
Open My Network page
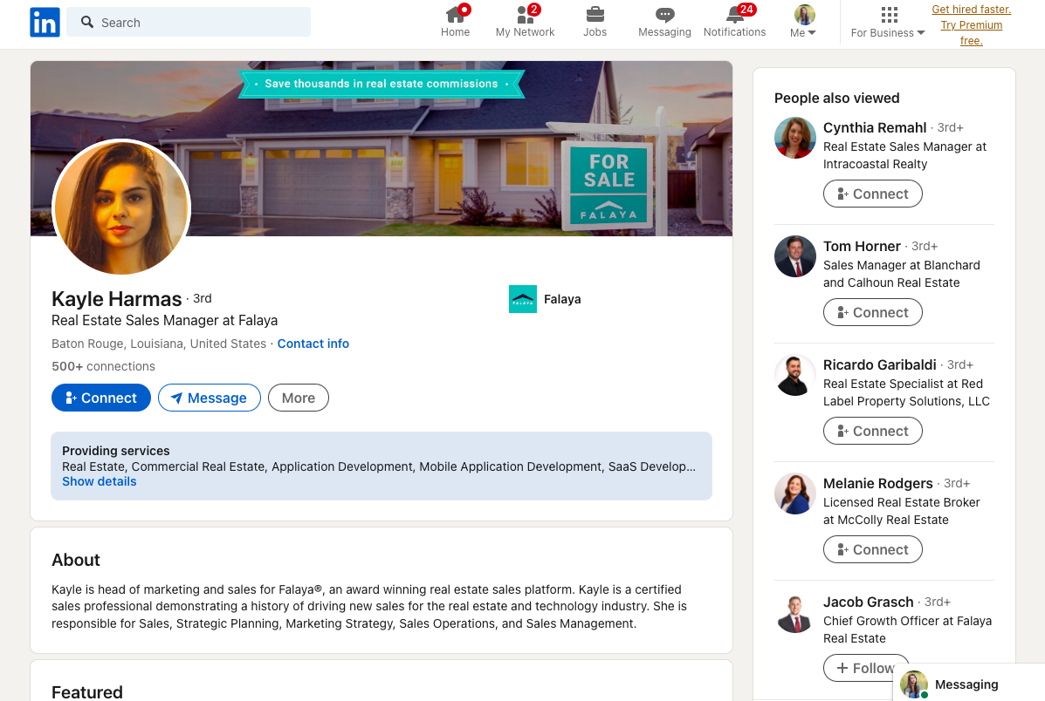coord(526,22)
